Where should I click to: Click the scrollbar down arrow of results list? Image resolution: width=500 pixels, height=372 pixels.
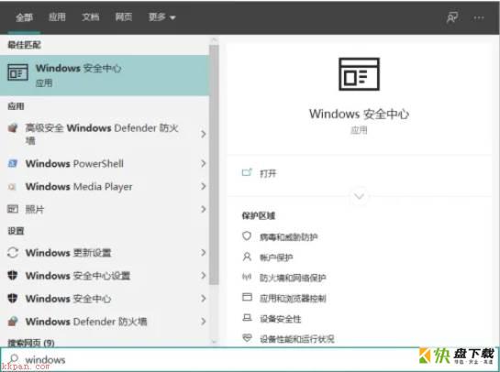(x=215, y=342)
